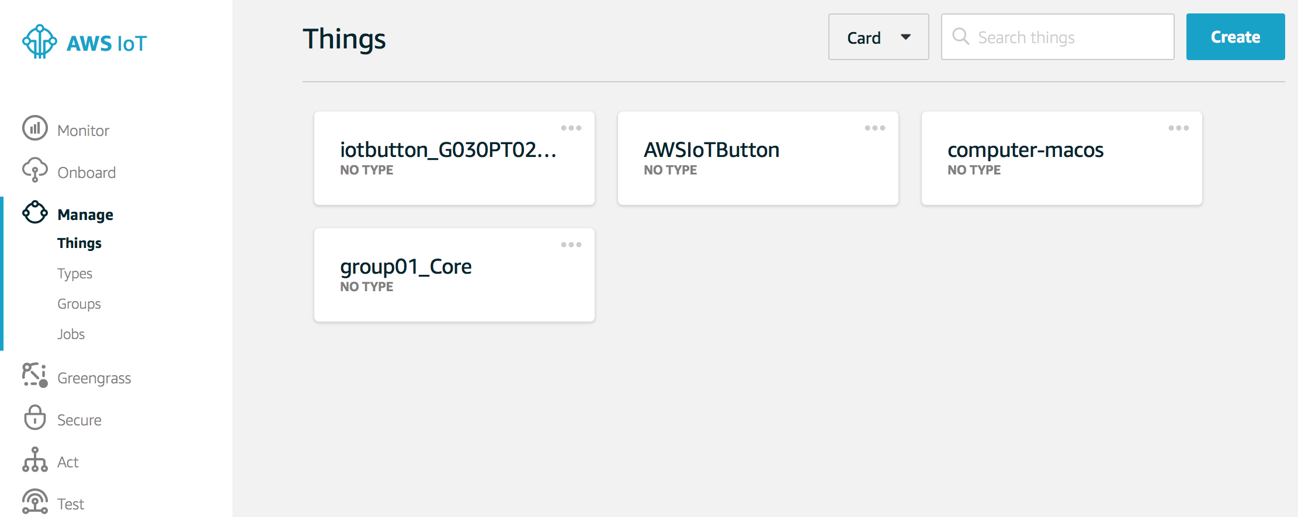Click the AWS IoT logo icon
This screenshot has height=517, width=1298.
(39, 41)
